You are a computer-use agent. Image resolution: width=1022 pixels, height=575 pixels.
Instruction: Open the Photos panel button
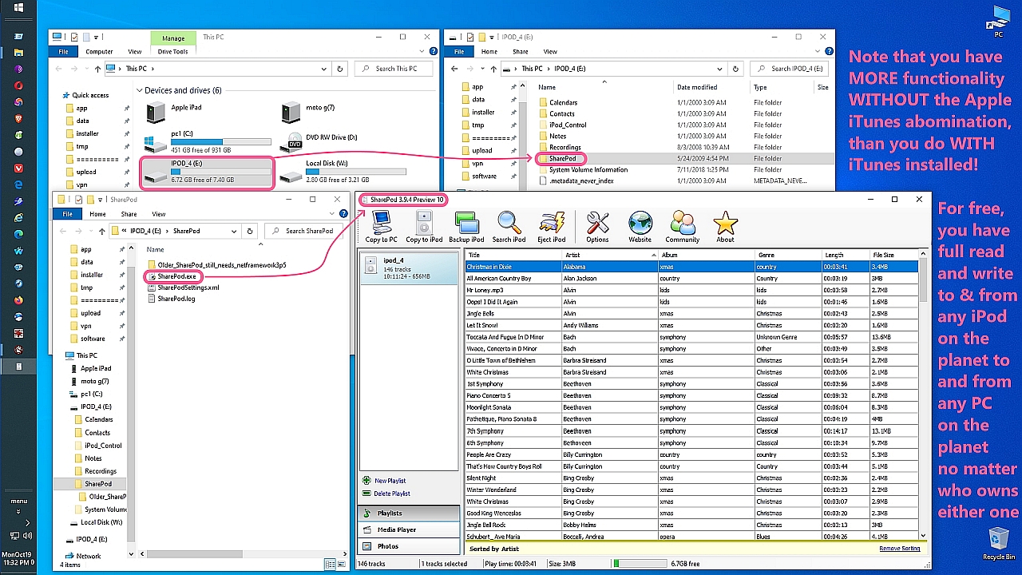point(410,546)
